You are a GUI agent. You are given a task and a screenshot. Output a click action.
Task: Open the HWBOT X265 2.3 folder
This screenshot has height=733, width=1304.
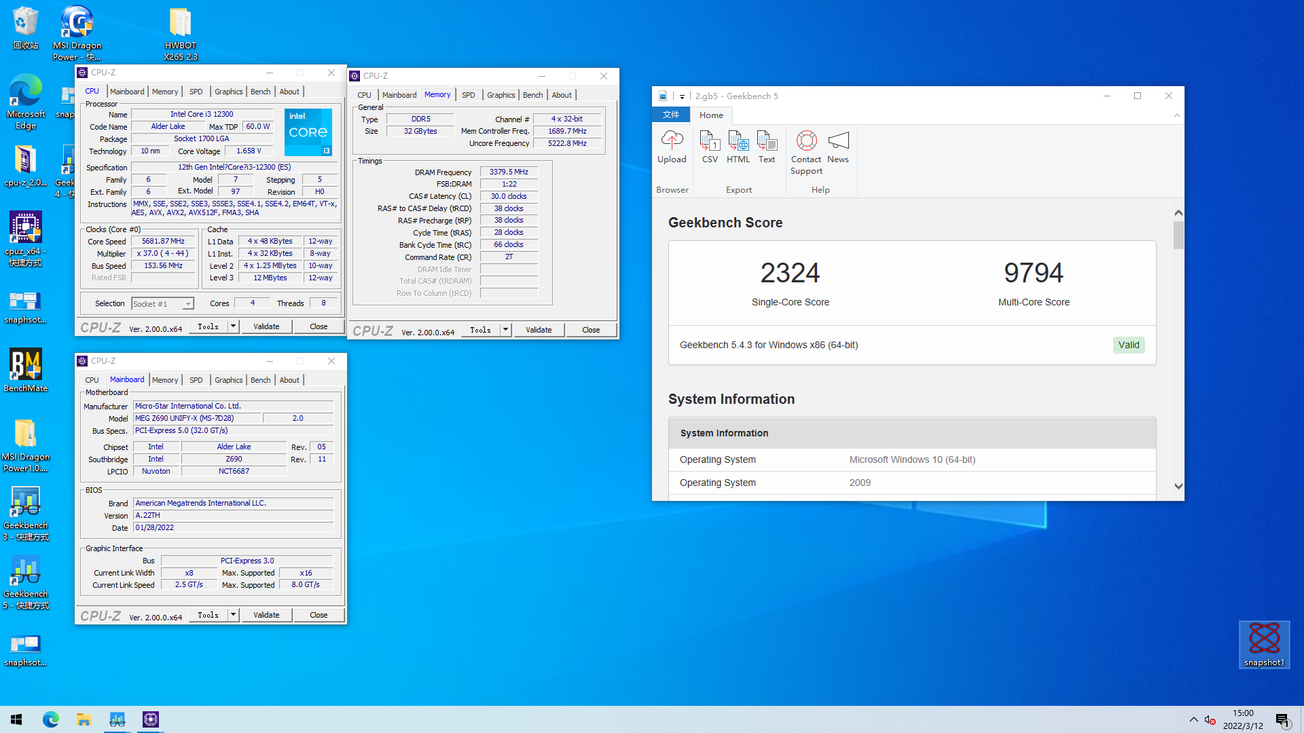click(181, 33)
